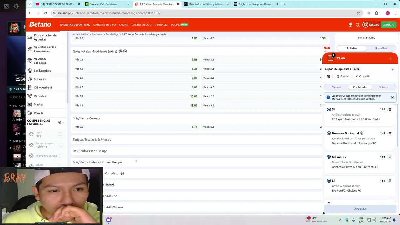Expand the Resultado Primer Tiempo market
The image size is (400, 225).
(x=197, y=151)
